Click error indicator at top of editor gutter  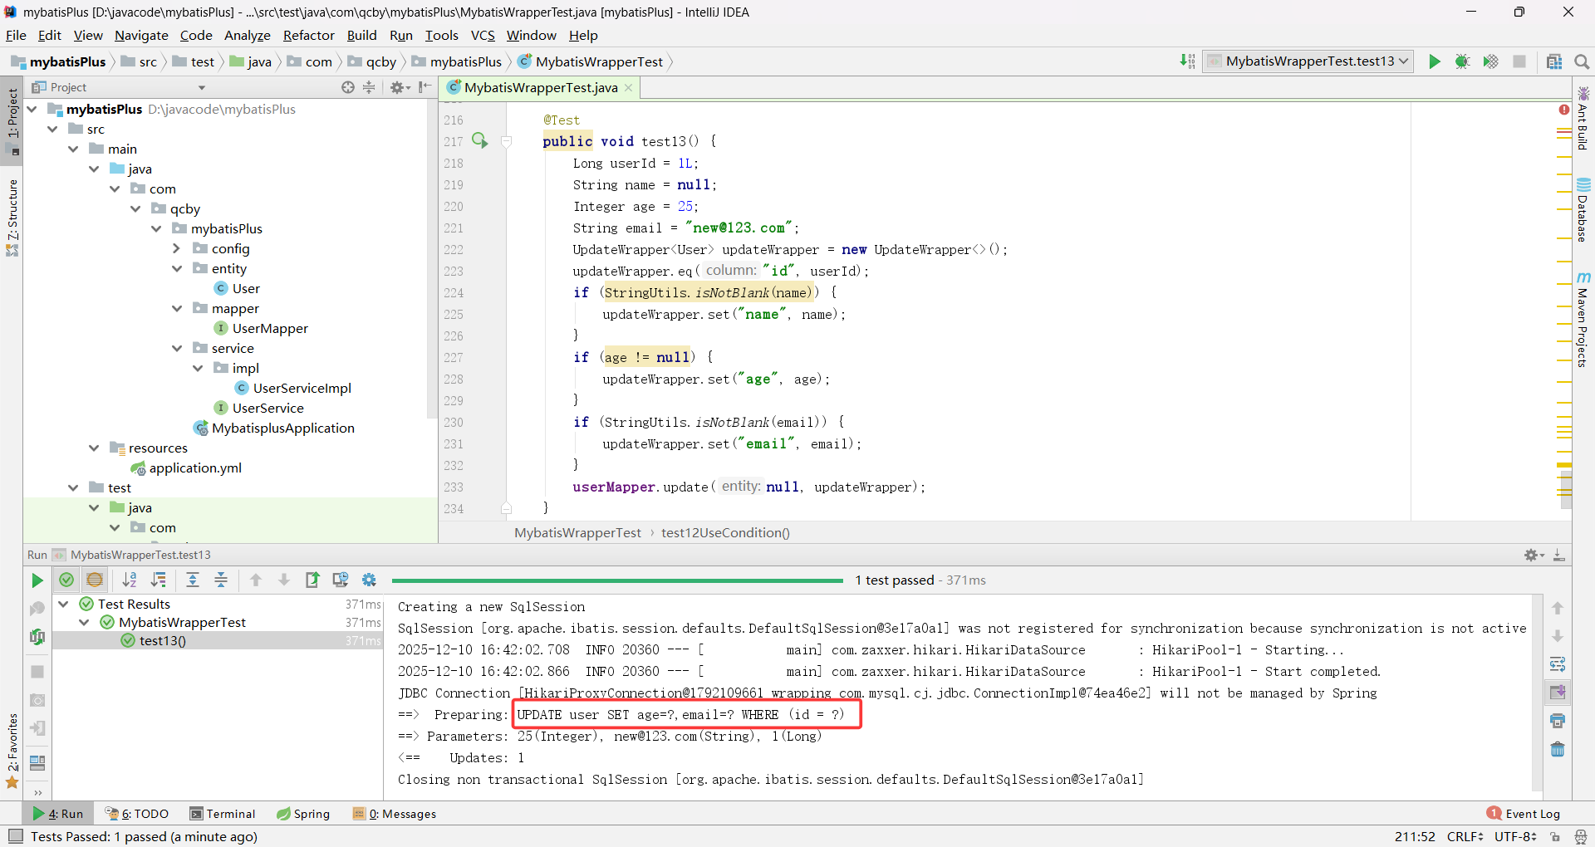(x=1564, y=110)
